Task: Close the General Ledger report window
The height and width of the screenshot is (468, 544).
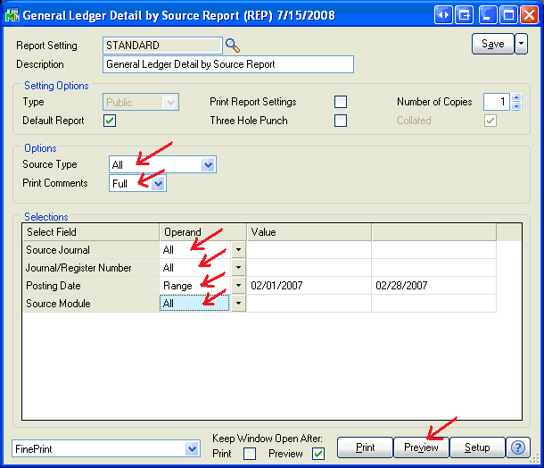Action: pyautogui.click(x=529, y=15)
